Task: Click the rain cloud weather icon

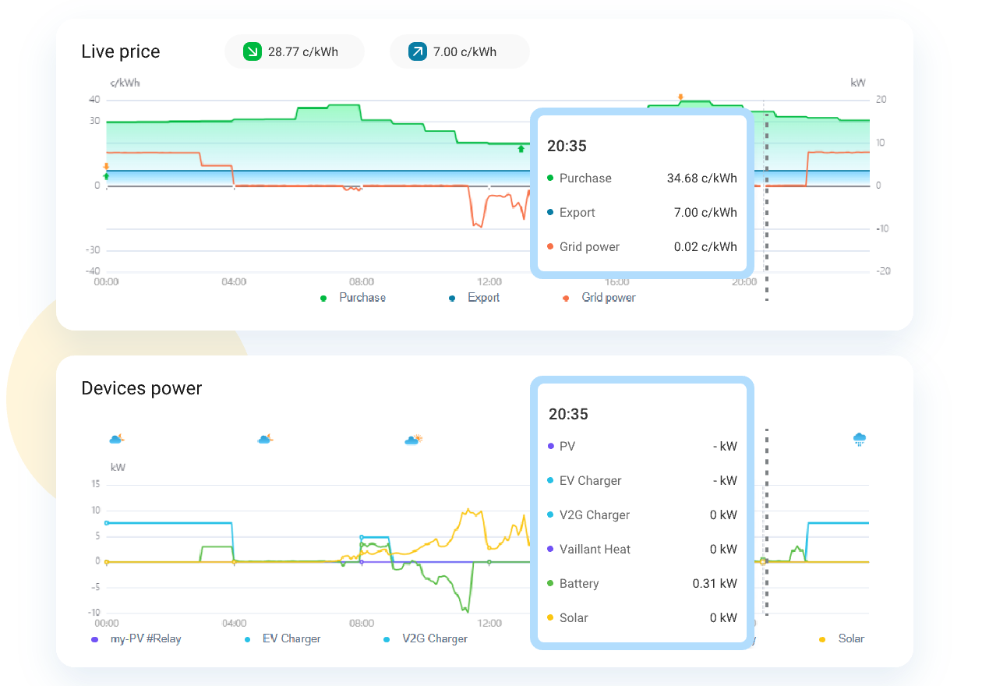Action: [860, 440]
